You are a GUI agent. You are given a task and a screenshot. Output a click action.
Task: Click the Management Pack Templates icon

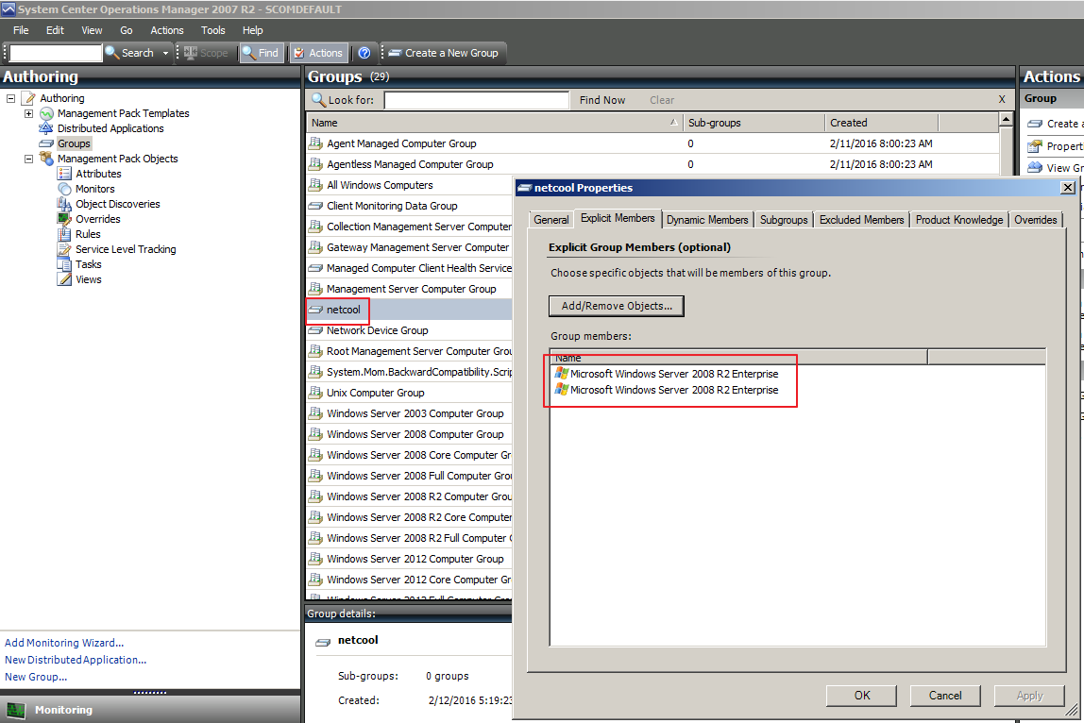(46, 113)
